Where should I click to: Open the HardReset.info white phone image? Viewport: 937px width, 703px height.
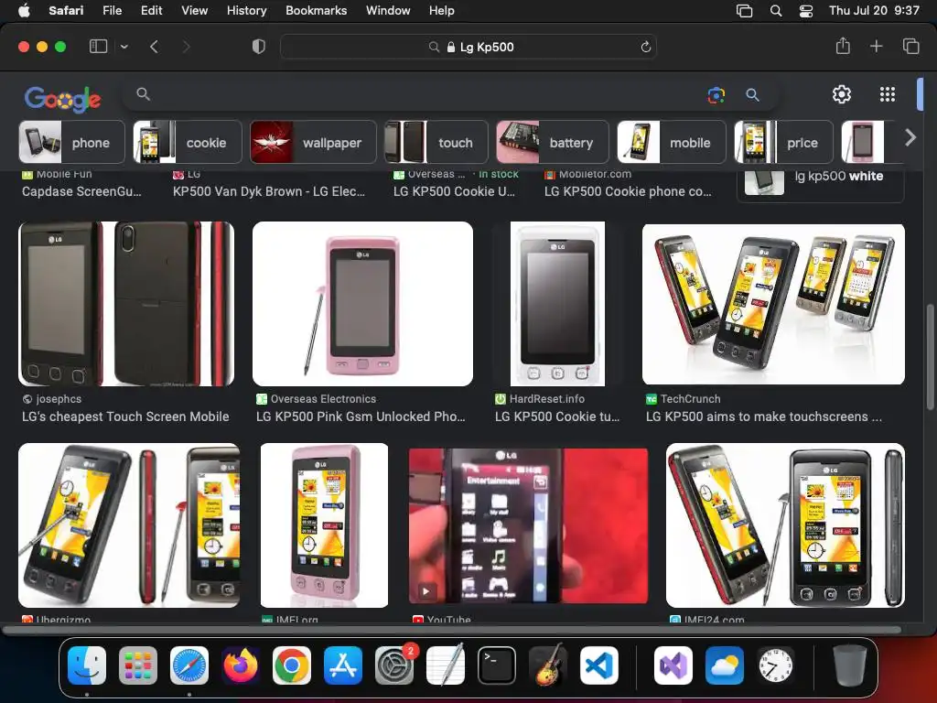(557, 304)
